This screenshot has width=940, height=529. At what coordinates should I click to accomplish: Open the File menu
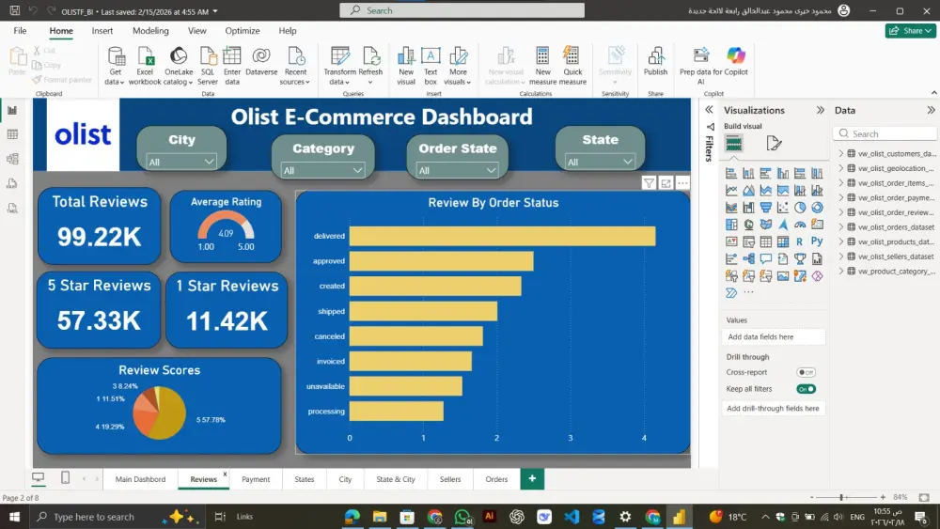click(x=20, y=31)
